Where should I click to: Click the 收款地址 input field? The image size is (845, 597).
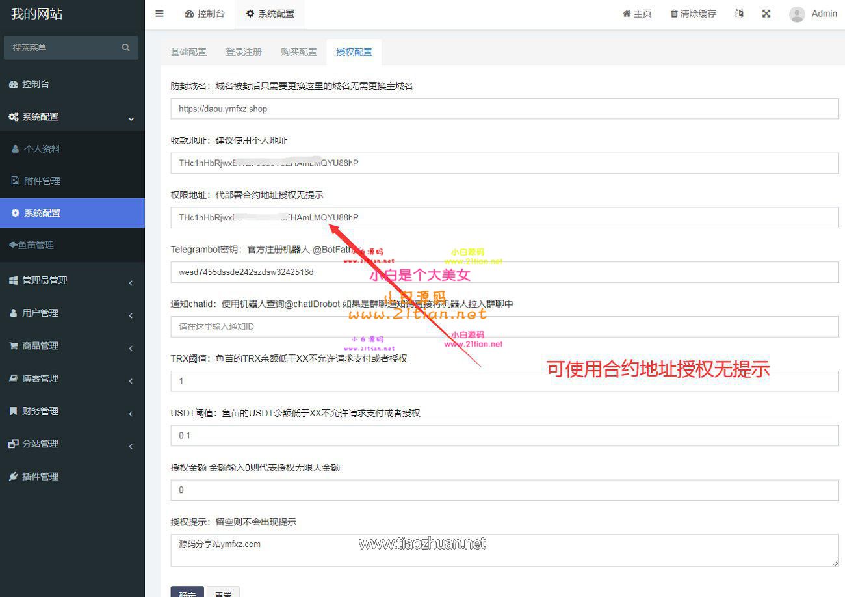[x=505, y=163]
